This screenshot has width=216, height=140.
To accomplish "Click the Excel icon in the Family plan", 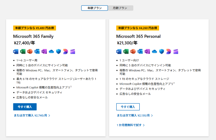I will (x=23, y=52).
